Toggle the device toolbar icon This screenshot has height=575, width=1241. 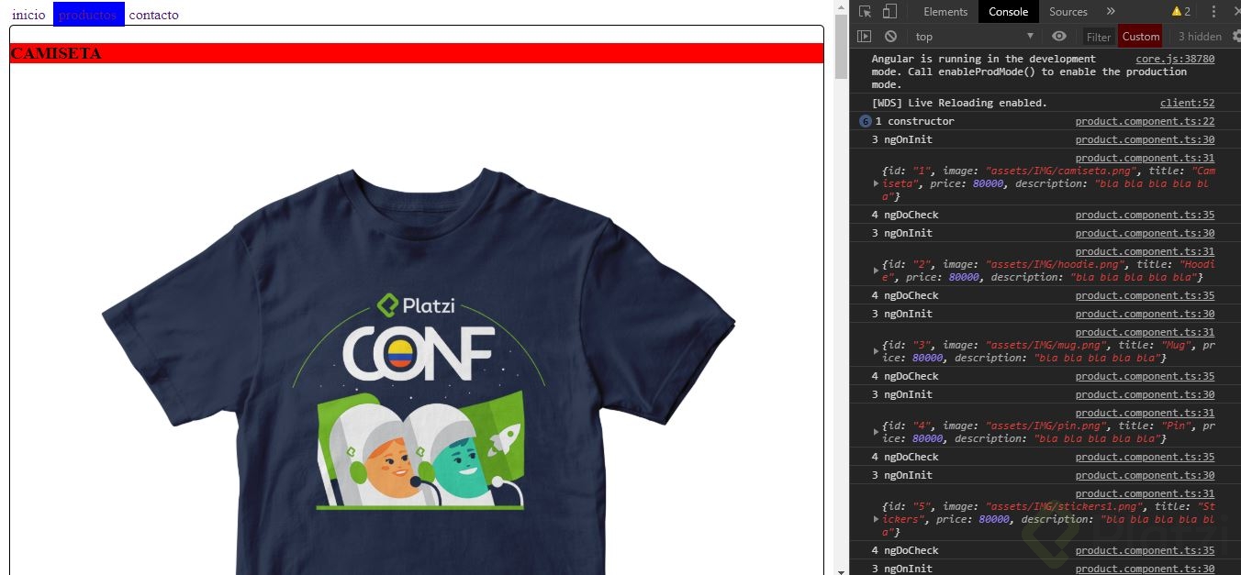889,12
